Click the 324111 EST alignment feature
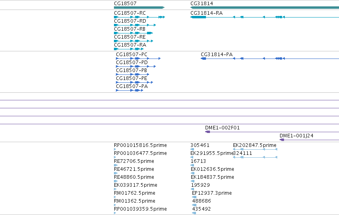The image size is (339, 215). [255, 157]
